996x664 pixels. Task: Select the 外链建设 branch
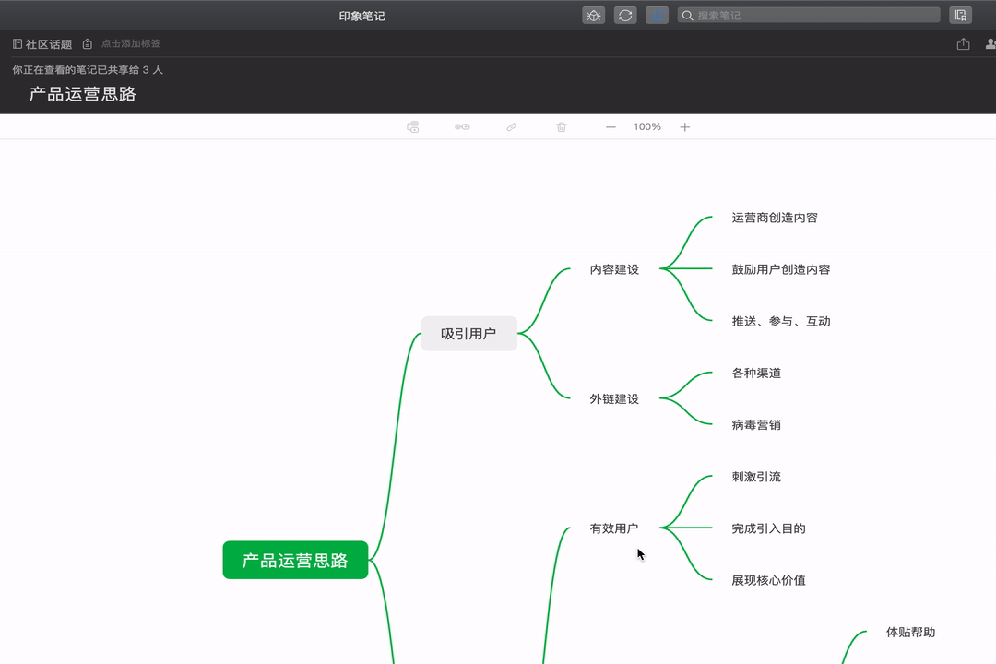(x=614, y=399)
